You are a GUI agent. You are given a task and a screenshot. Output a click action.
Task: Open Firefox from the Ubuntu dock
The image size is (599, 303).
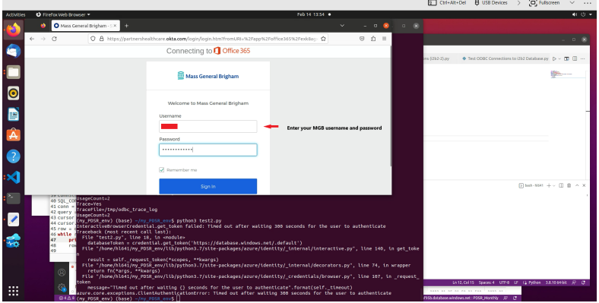pos(14,30)
